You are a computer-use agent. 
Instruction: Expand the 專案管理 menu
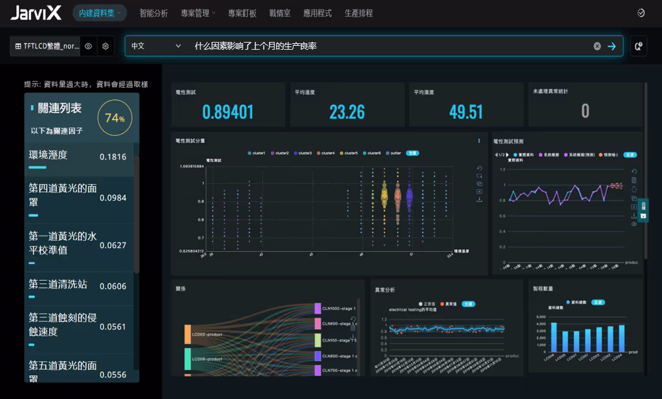[x=198, y=13]
